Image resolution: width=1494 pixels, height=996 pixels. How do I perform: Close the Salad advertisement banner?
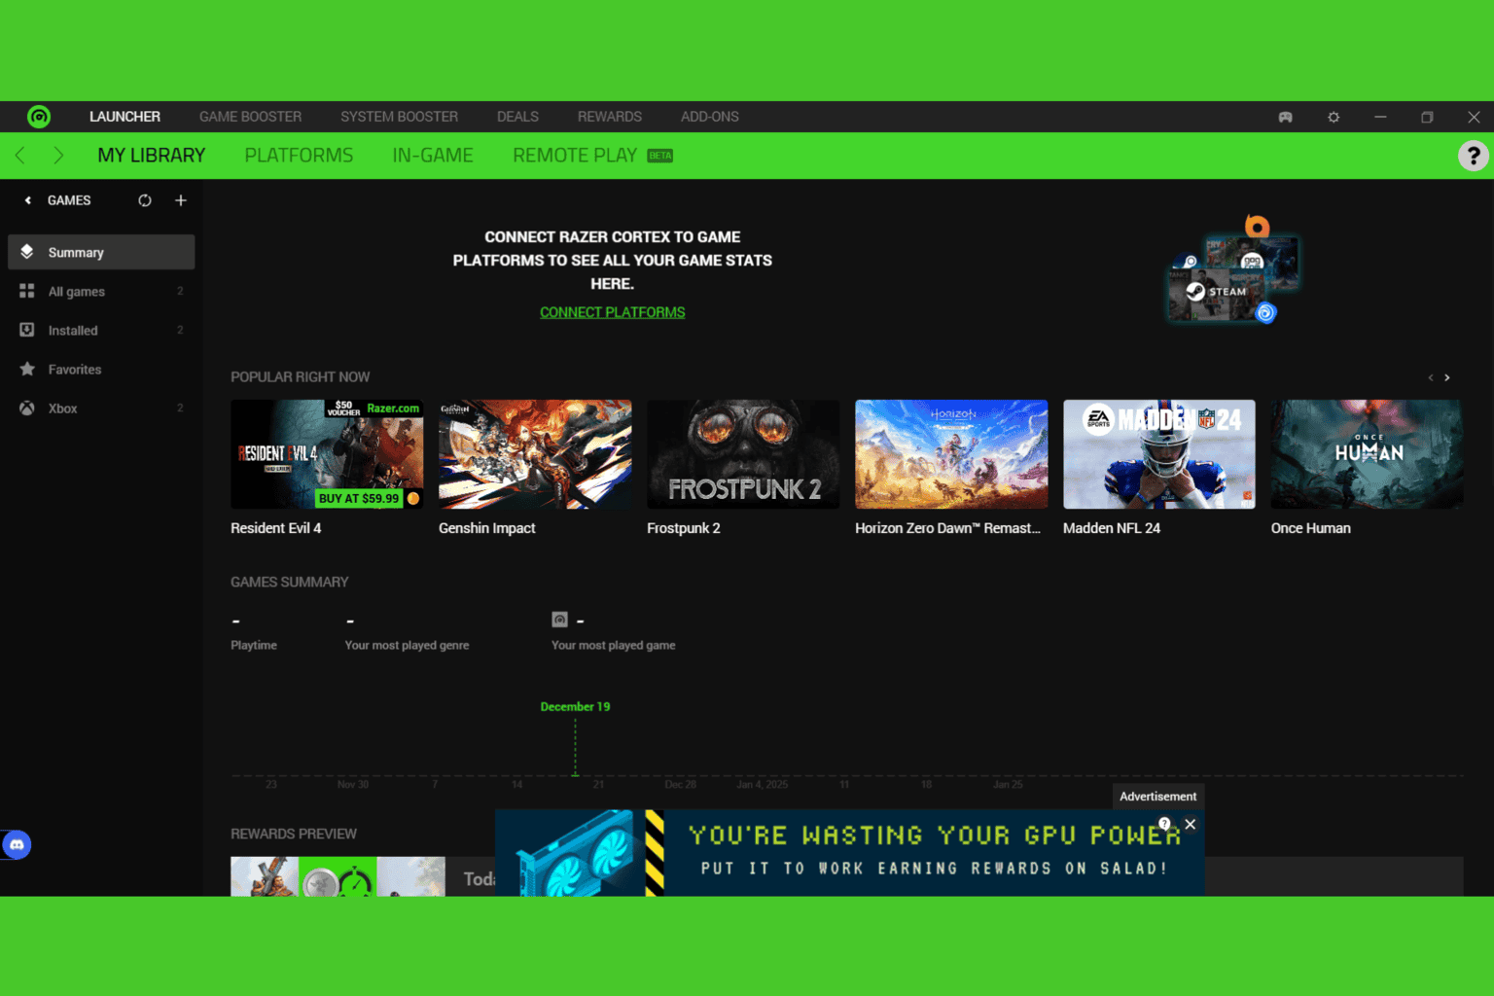(1191, 824)
